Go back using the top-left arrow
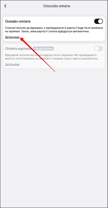 click(5, 6)
